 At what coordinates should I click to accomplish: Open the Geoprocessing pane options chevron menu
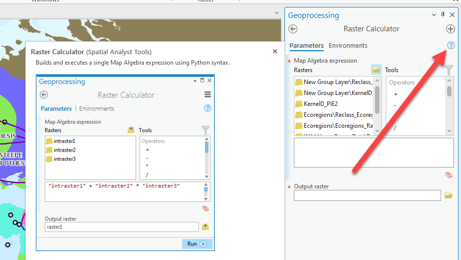[434, 15]
